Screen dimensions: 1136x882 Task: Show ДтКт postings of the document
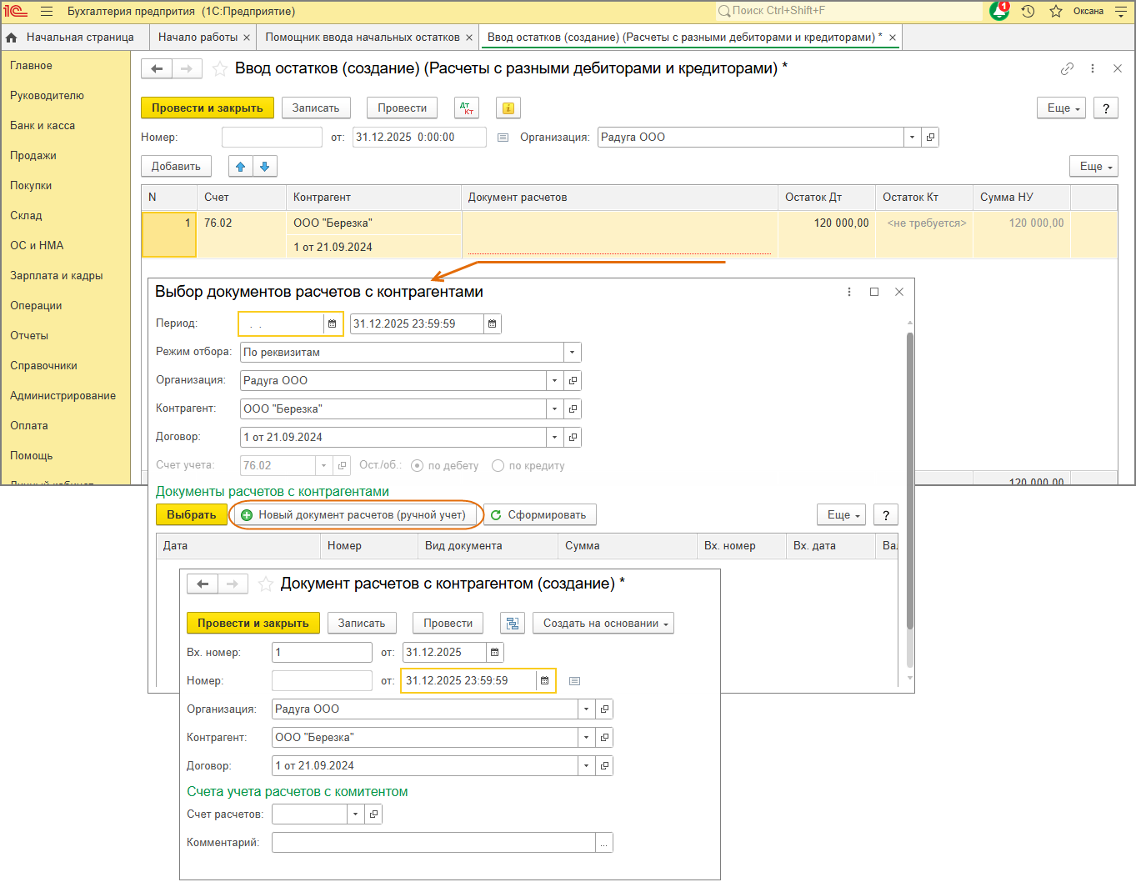tap(467, 108)
